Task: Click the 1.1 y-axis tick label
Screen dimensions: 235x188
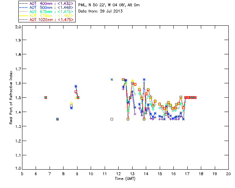Action: tap(18, 155)
